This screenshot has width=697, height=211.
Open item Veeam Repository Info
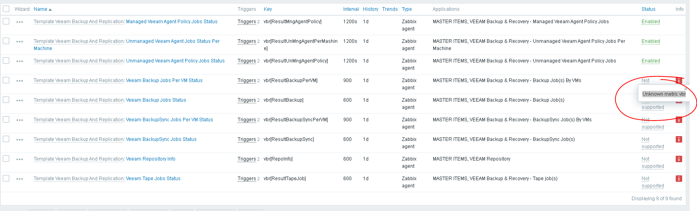coord(151,159)
